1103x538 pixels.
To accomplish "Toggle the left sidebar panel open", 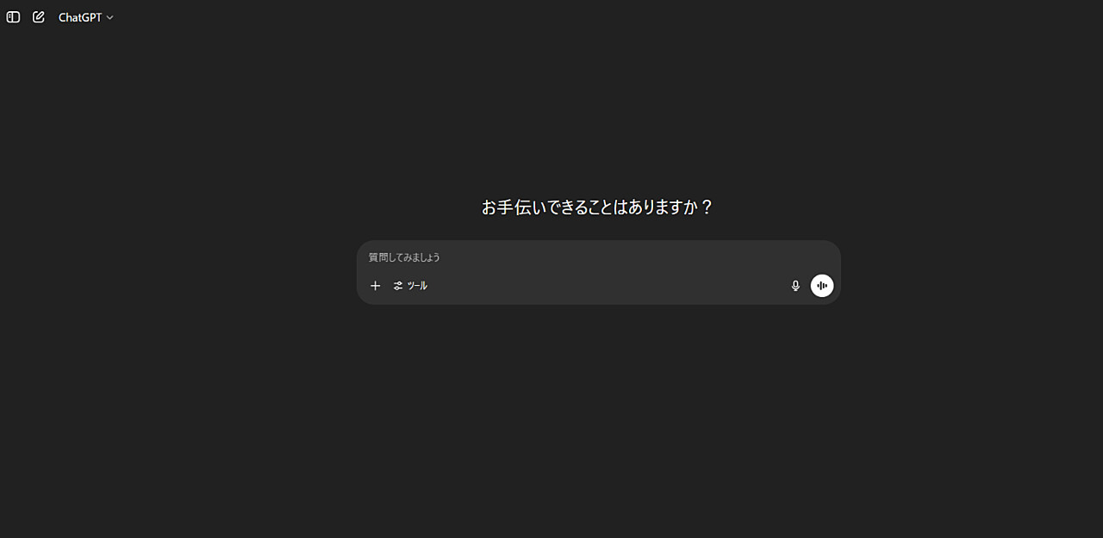I will coord(13,17).
